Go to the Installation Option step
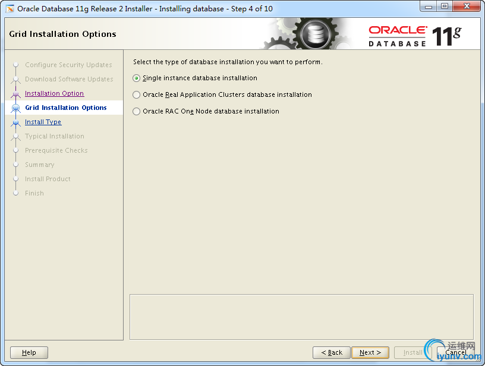485x366 pixels. tap(55, 93)
